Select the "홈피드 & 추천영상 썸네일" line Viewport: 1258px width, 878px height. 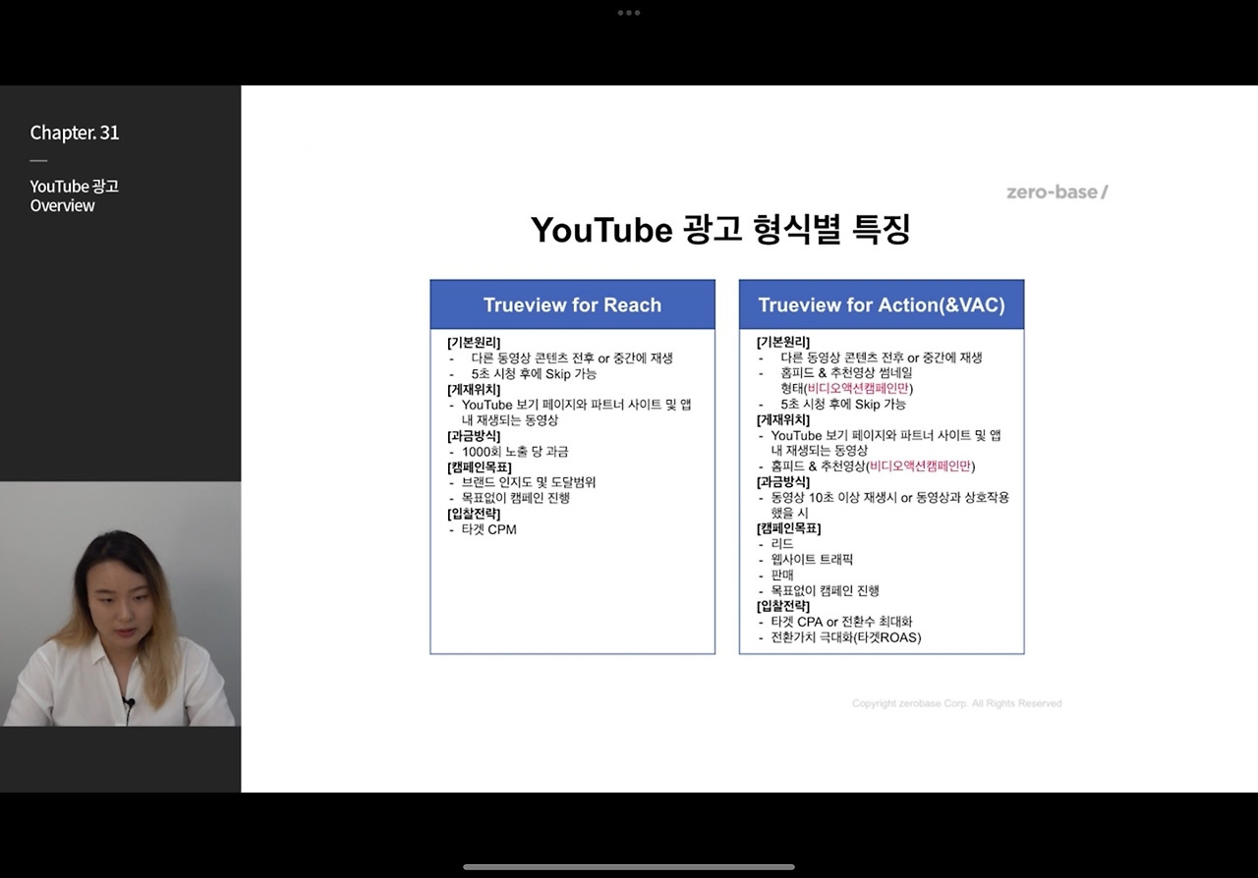[x=847, y=373]
